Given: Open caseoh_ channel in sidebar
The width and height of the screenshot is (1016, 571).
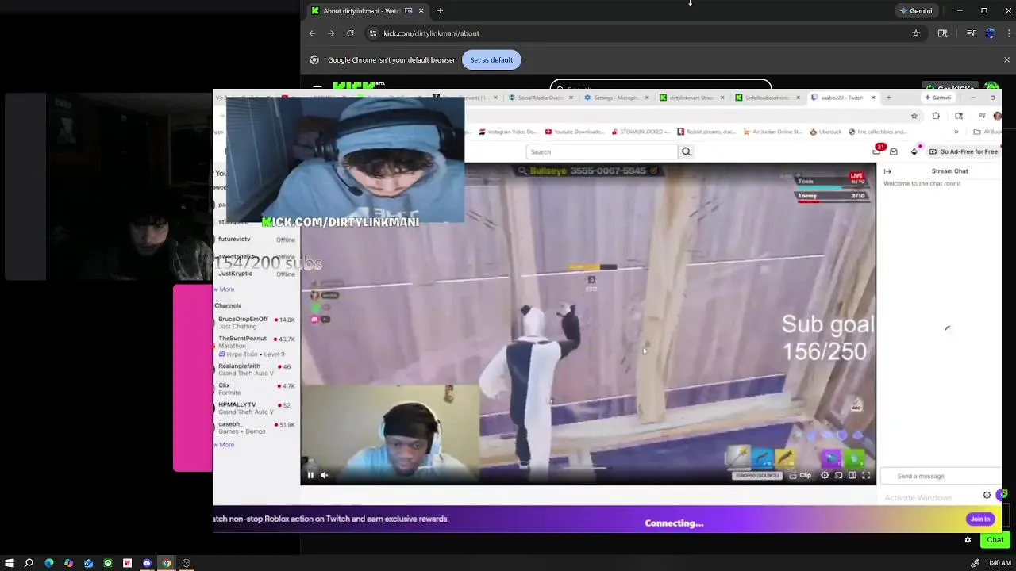Looking at the screenshot, I should point(256,427).
